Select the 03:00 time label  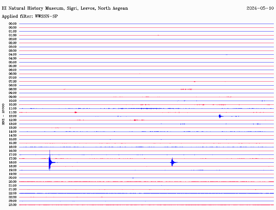13,47
